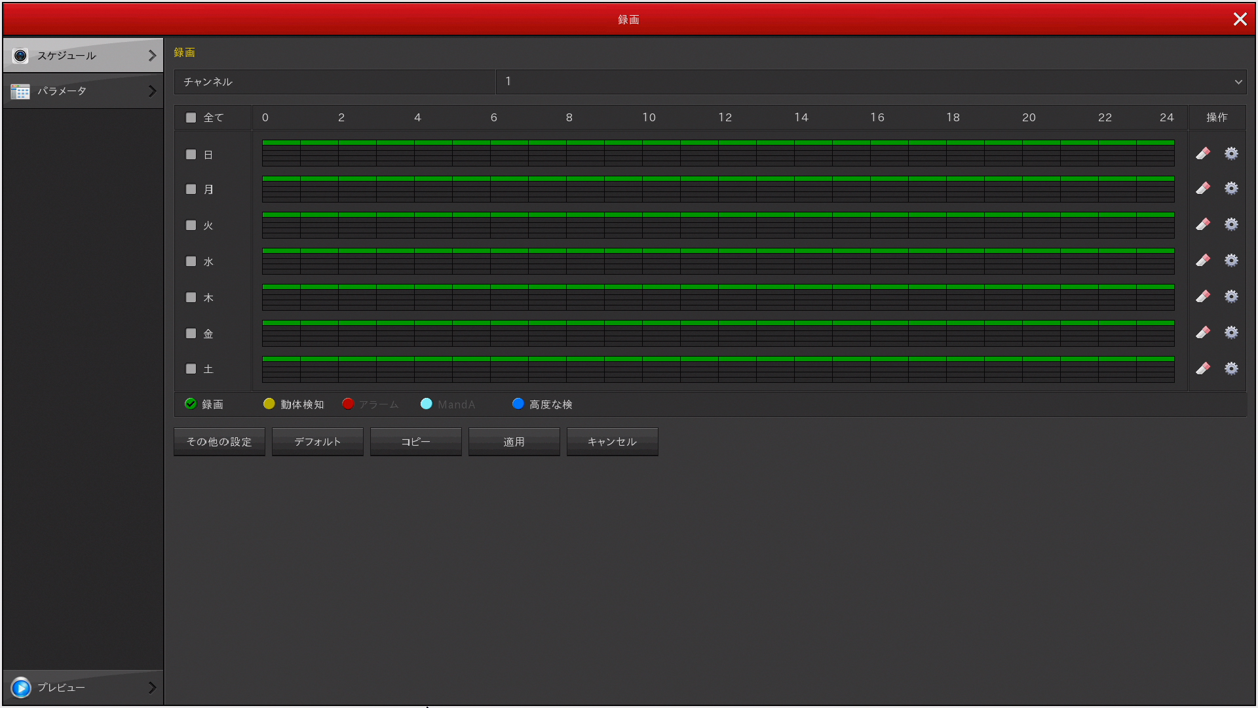Image resolution: width=1258 pixels, height=708 pixels.
Task: Open settings gear for 土 row
Action: (x=1232, y=368)
